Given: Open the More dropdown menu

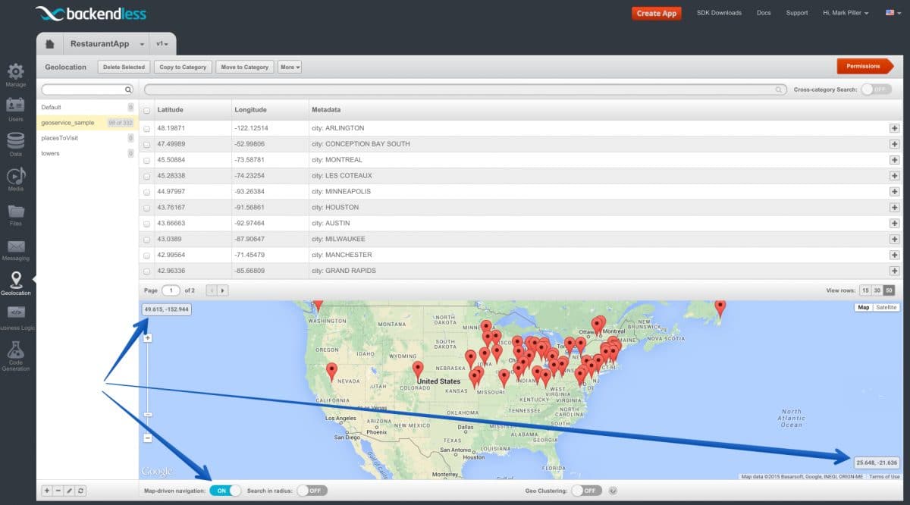Looking at the screenshot, I should click(x=289, y=67).
